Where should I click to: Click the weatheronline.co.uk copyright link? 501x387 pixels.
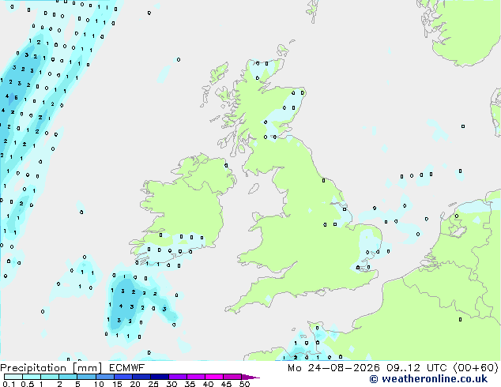click(428, 379)
